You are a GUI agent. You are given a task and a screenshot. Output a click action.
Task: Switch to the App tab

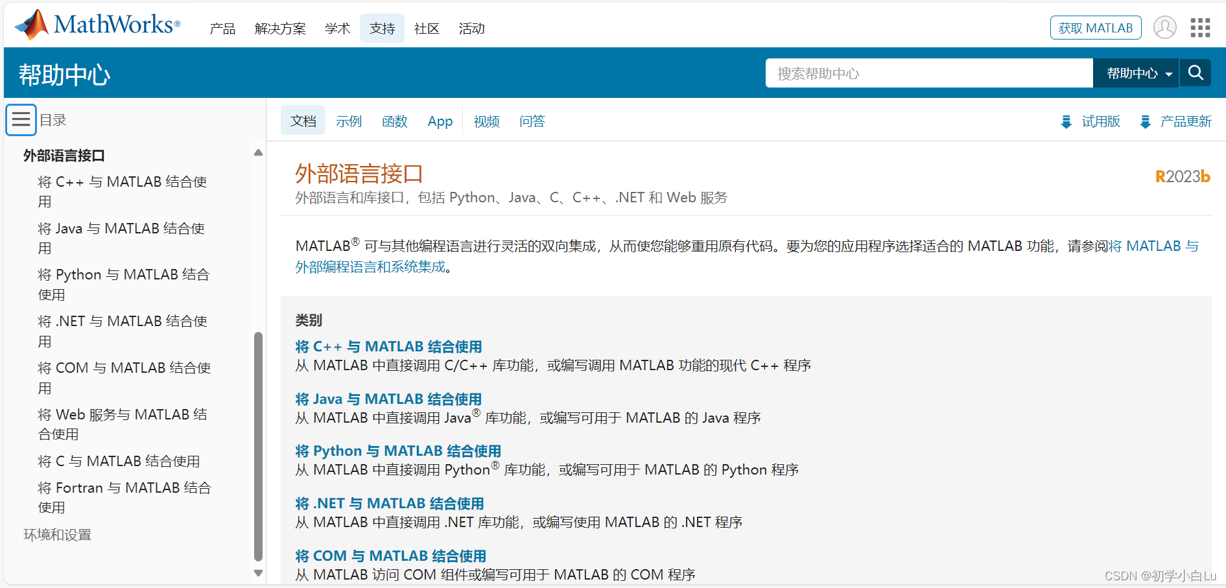tap(440, 121)
